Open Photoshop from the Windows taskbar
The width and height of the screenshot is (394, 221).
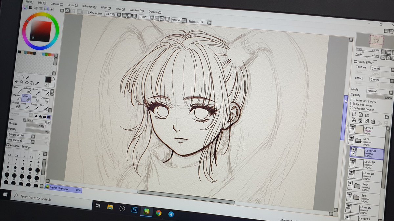(134, 210)
